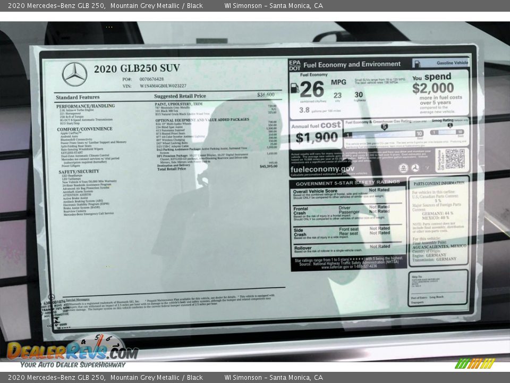Click the recycling symbol near fueleconomy.gov
The height and width of the screenshot is (383, 510).
coord(403,168)
